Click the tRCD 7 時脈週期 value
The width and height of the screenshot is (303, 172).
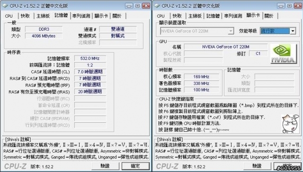(90, 79)
